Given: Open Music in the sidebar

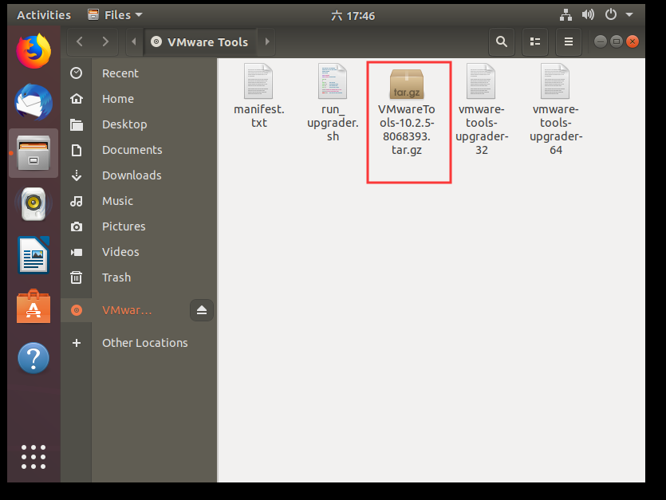Looking at the screenshot, I should (139, 200).
